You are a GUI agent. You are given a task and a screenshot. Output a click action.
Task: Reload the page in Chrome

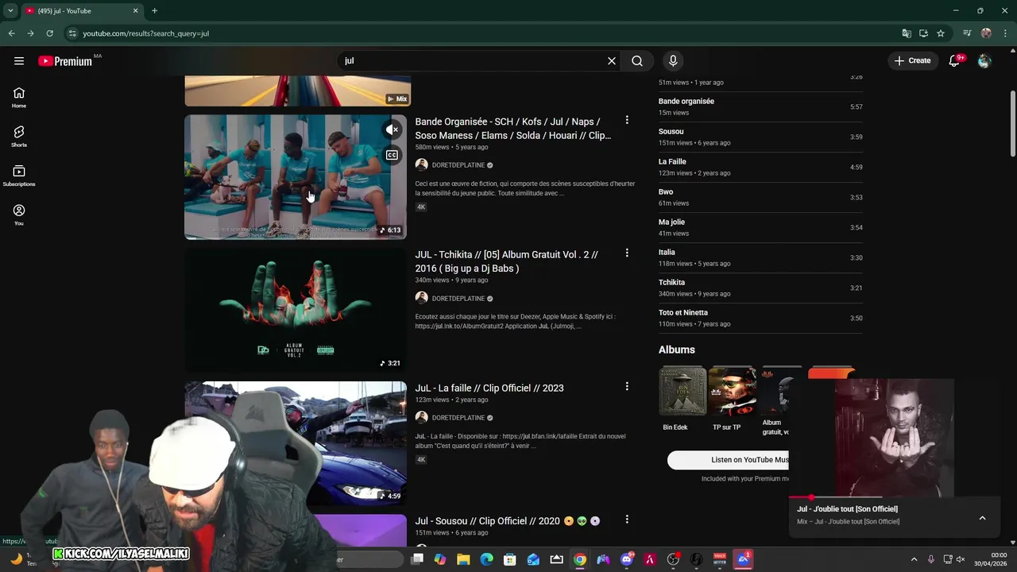click(49, 33)
